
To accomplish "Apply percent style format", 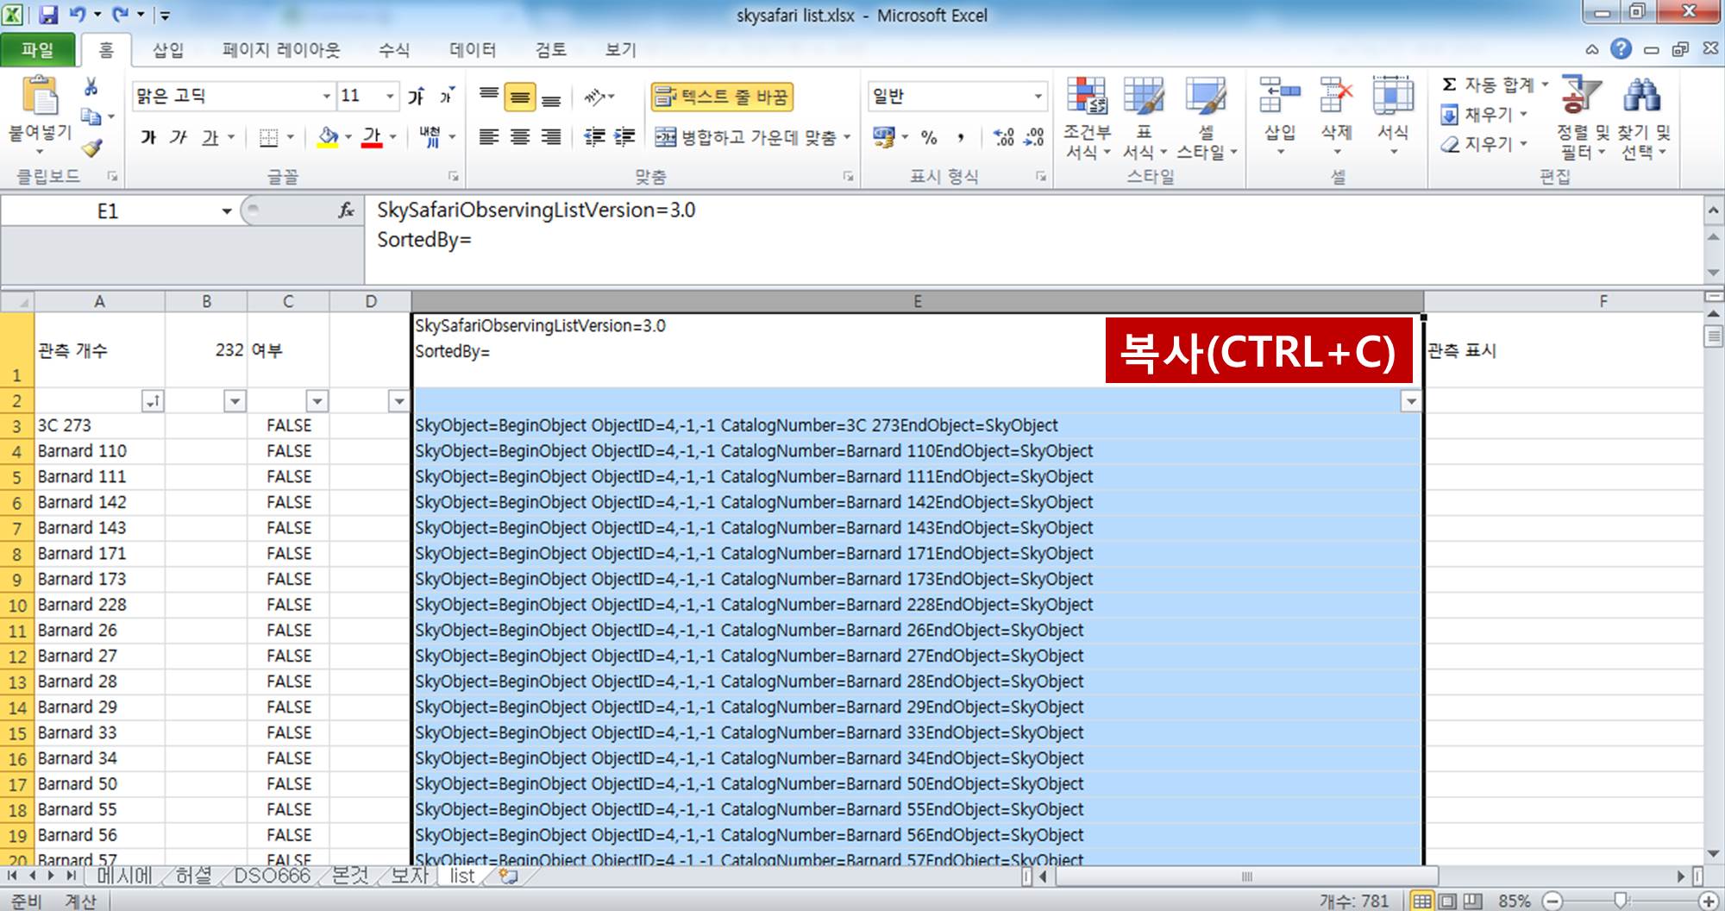I will coord(929,137).
